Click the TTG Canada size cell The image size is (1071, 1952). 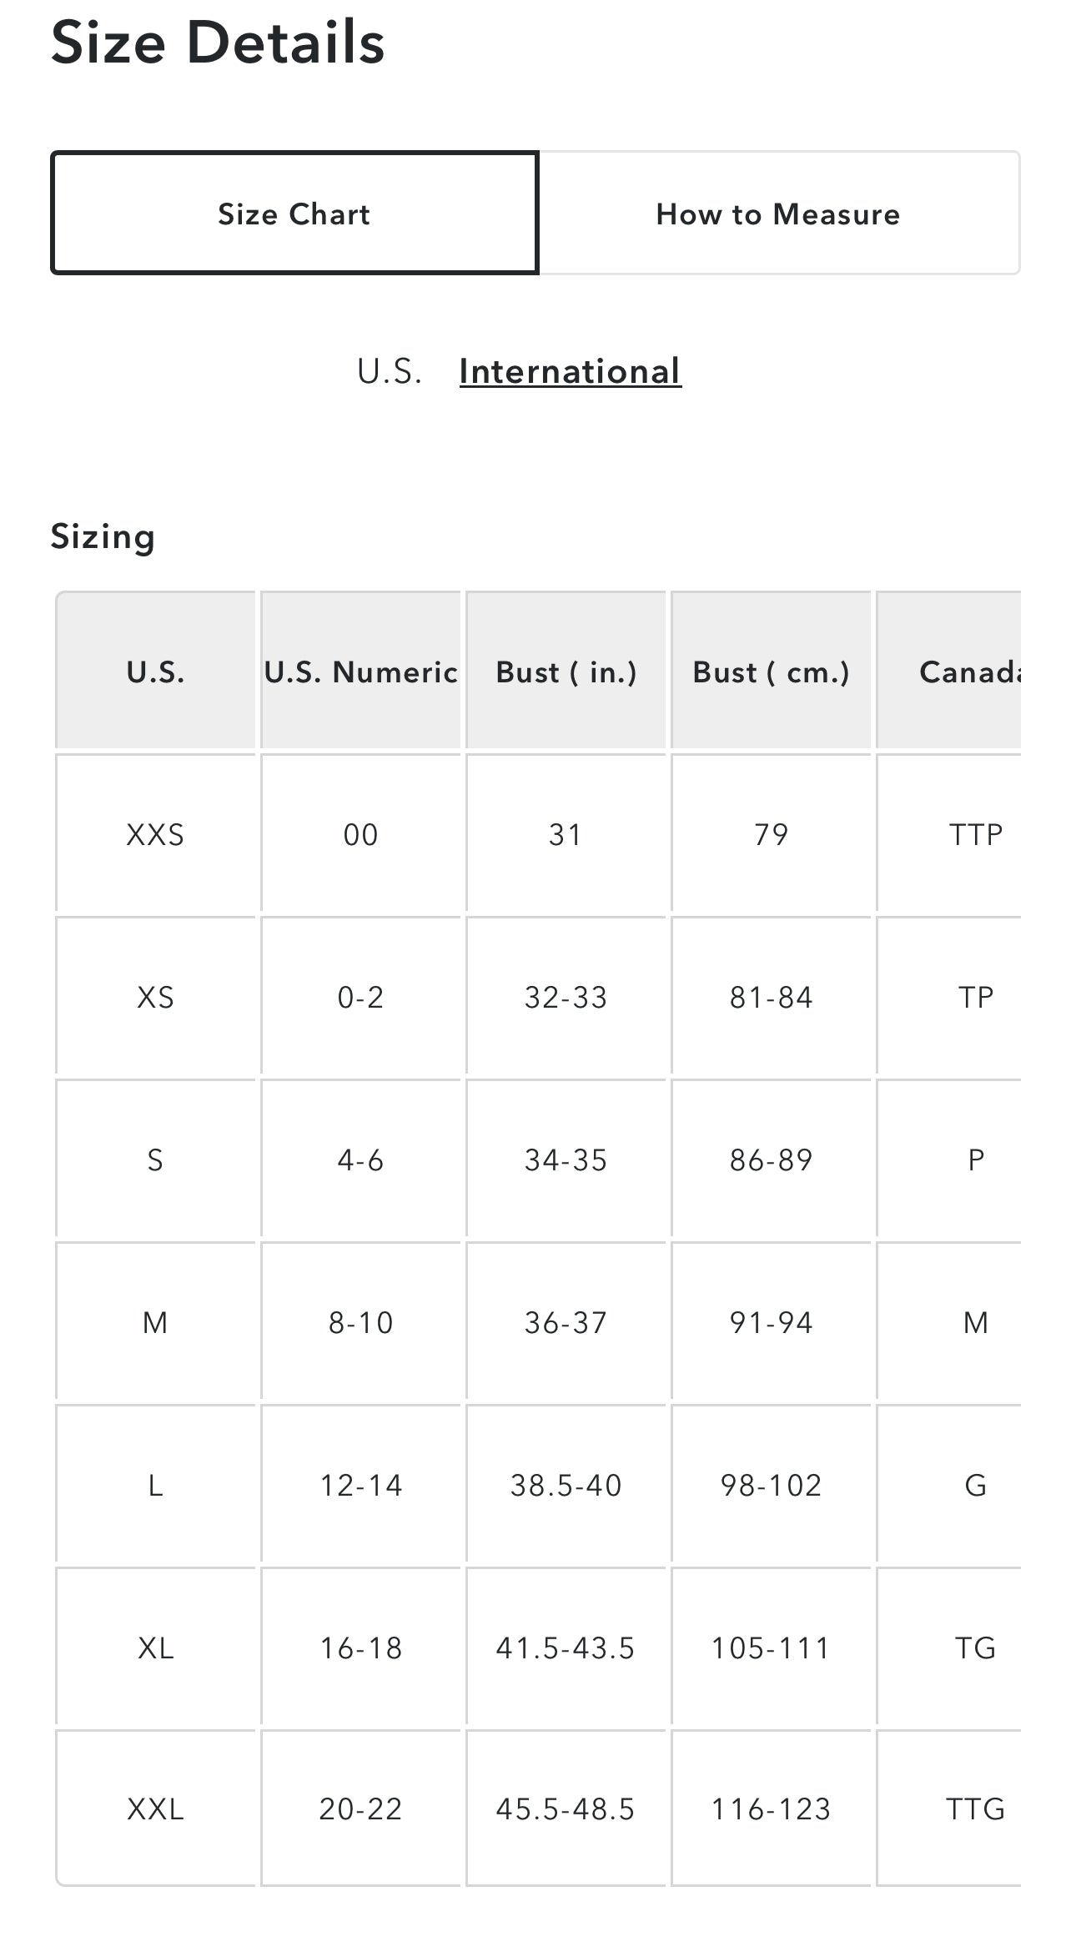[x=974, y=1809]
